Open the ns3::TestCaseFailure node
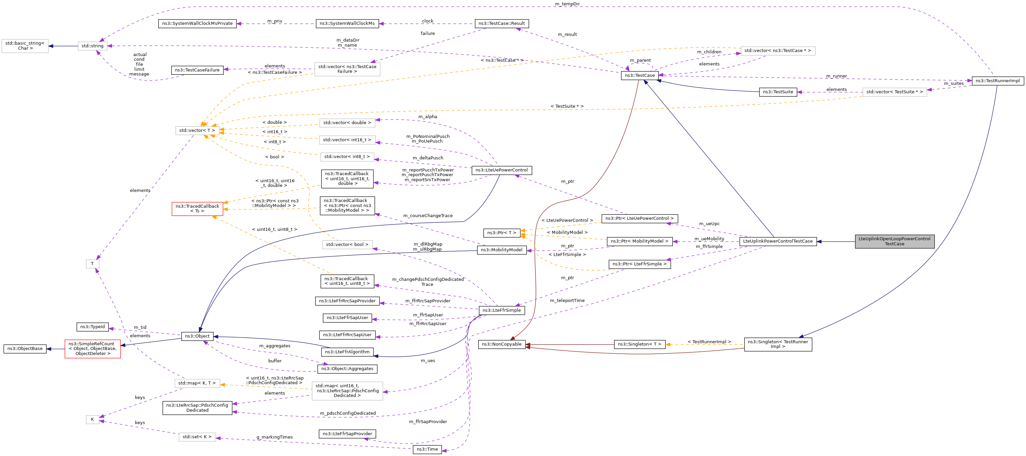The width and height of the screenshot is (1026, 456). coord(197,70)
